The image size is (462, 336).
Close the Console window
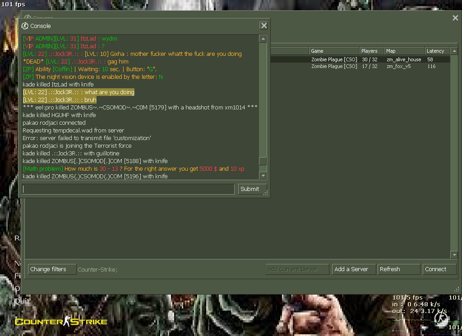[x=264, y=26]
